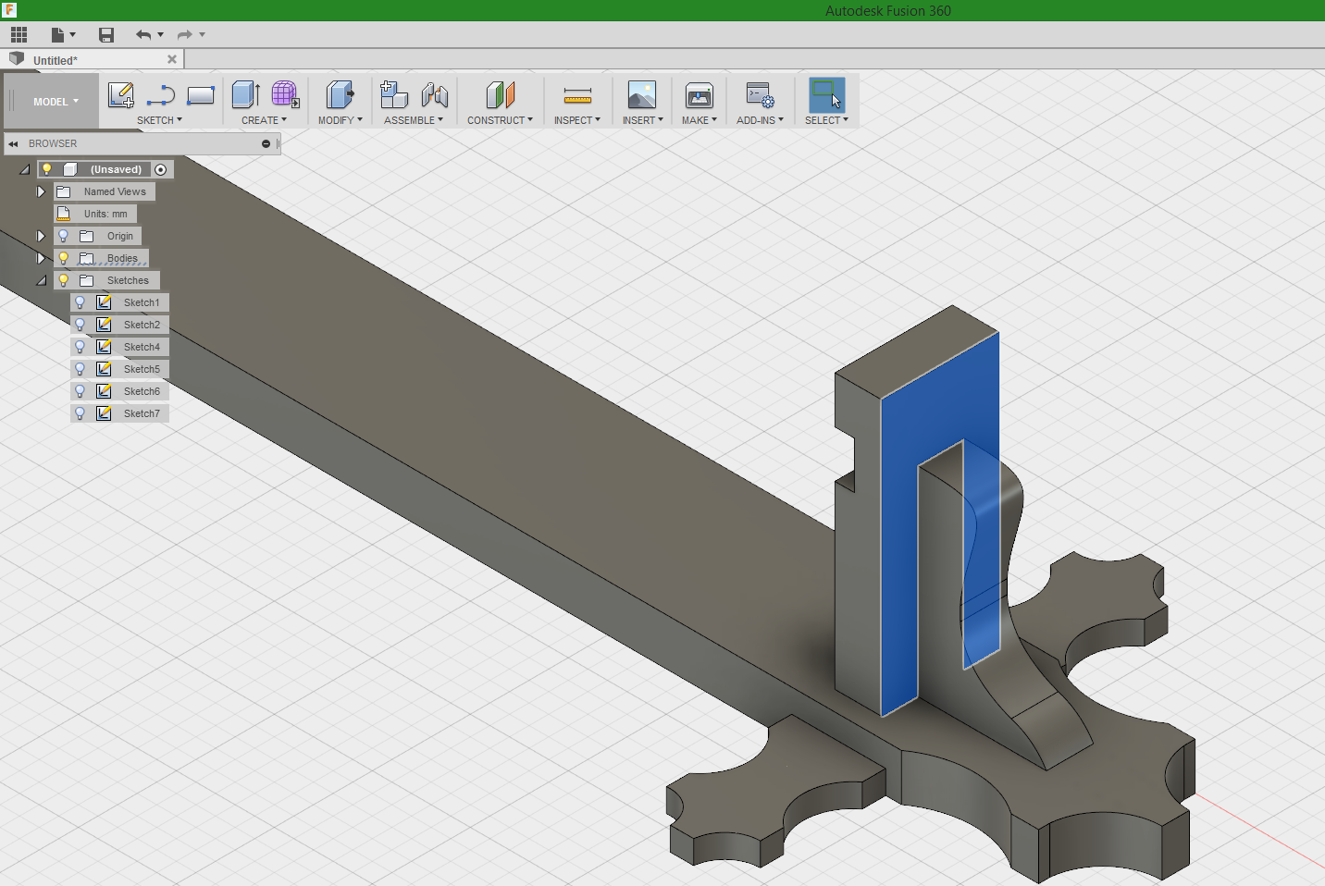Select the Press Pull tool
Screen dimensions: 1325x886
click(341, 95)
